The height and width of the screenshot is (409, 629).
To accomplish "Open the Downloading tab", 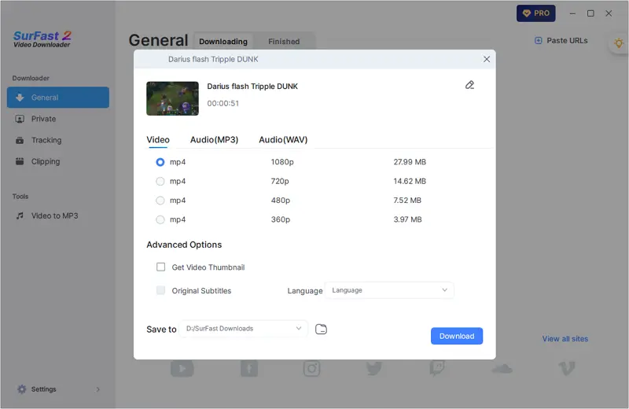I will (223, 42).
